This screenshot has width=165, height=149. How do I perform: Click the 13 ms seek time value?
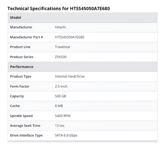[60, 126]
